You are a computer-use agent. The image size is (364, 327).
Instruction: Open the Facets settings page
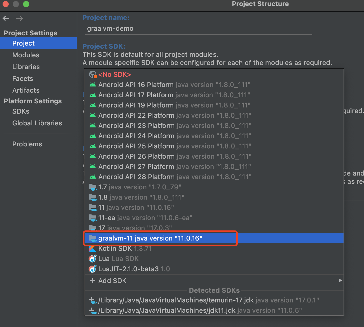pos(38,79)
